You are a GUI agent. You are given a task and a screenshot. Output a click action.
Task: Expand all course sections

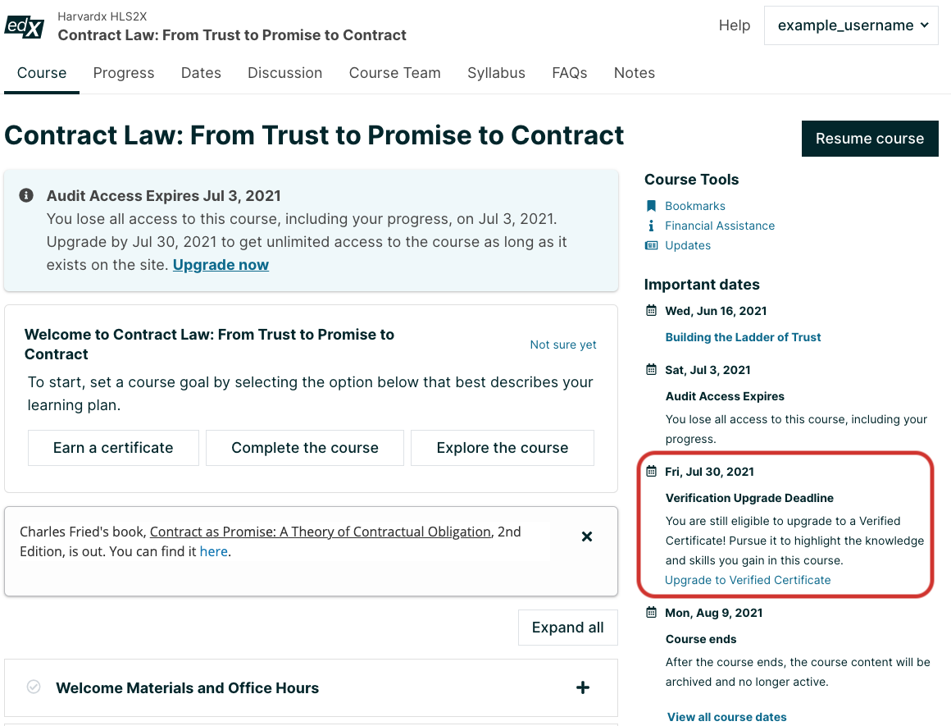pyautogui.click(x=567, y=628)
